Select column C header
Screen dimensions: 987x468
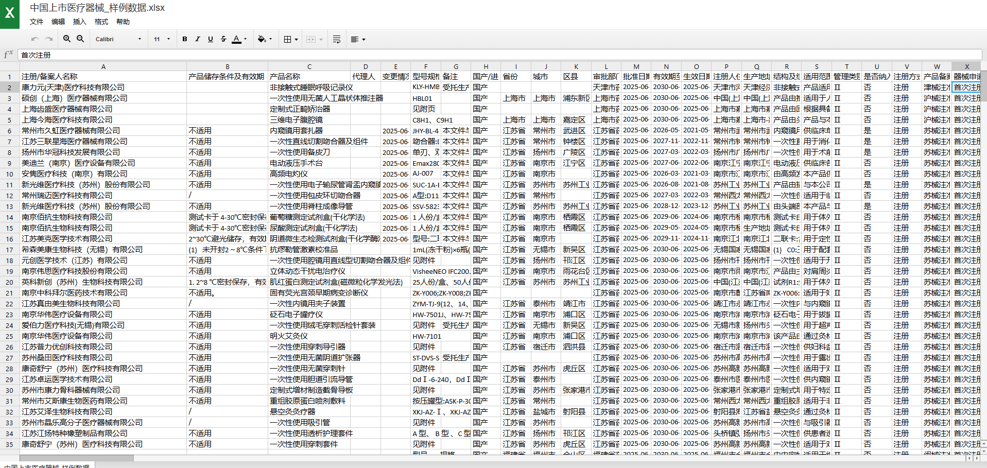(x=309, y=66)
